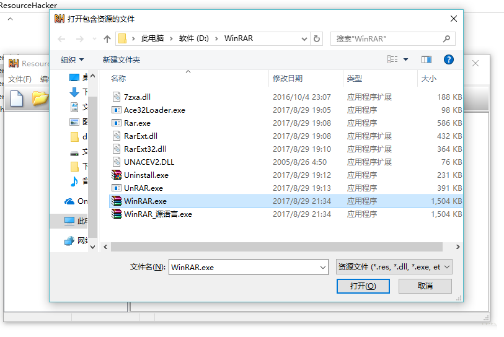Expand the 文件名 combo box dropdown
This screenshot has width=504, height=337.
click(323, 267)
